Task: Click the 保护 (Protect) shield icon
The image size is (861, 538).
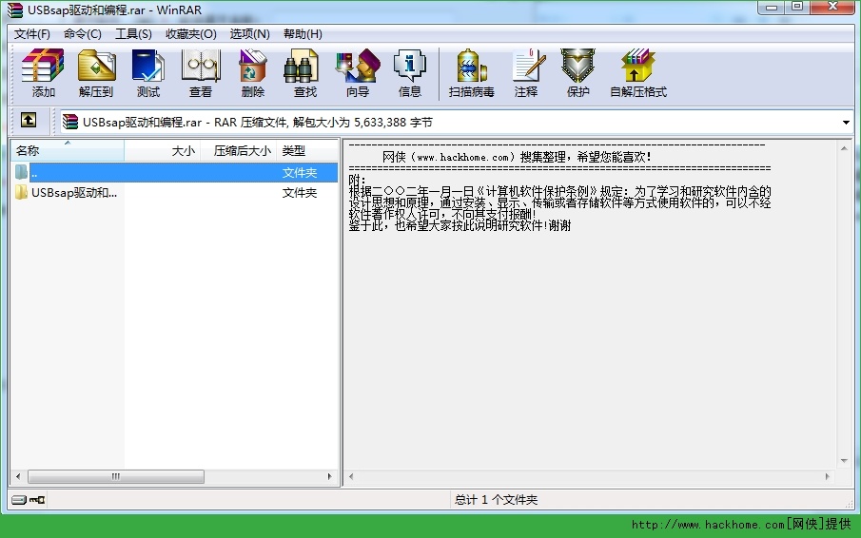Action: click(x=577, y=73)
